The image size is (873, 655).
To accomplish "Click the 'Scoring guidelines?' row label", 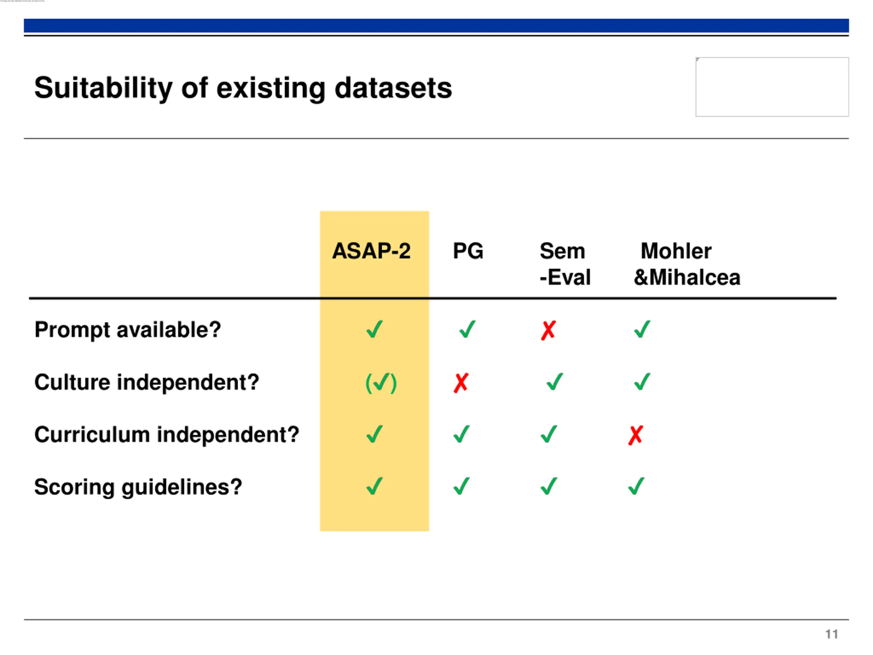I will click(x=138, y=487).
